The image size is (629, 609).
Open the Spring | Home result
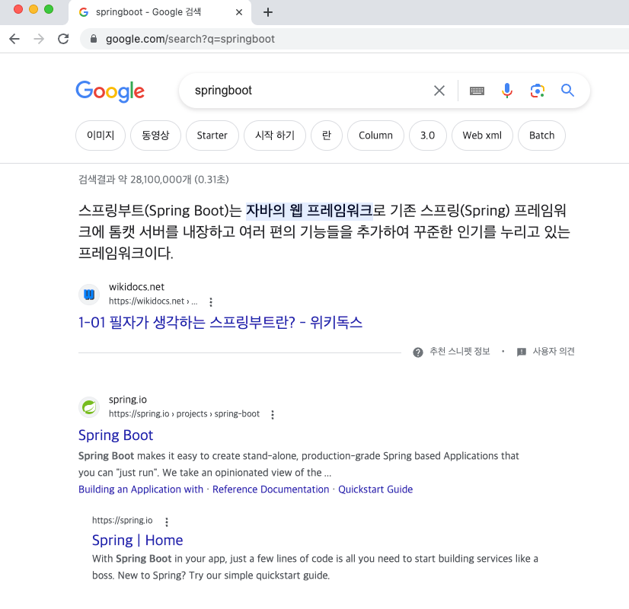tap(138, 540)
